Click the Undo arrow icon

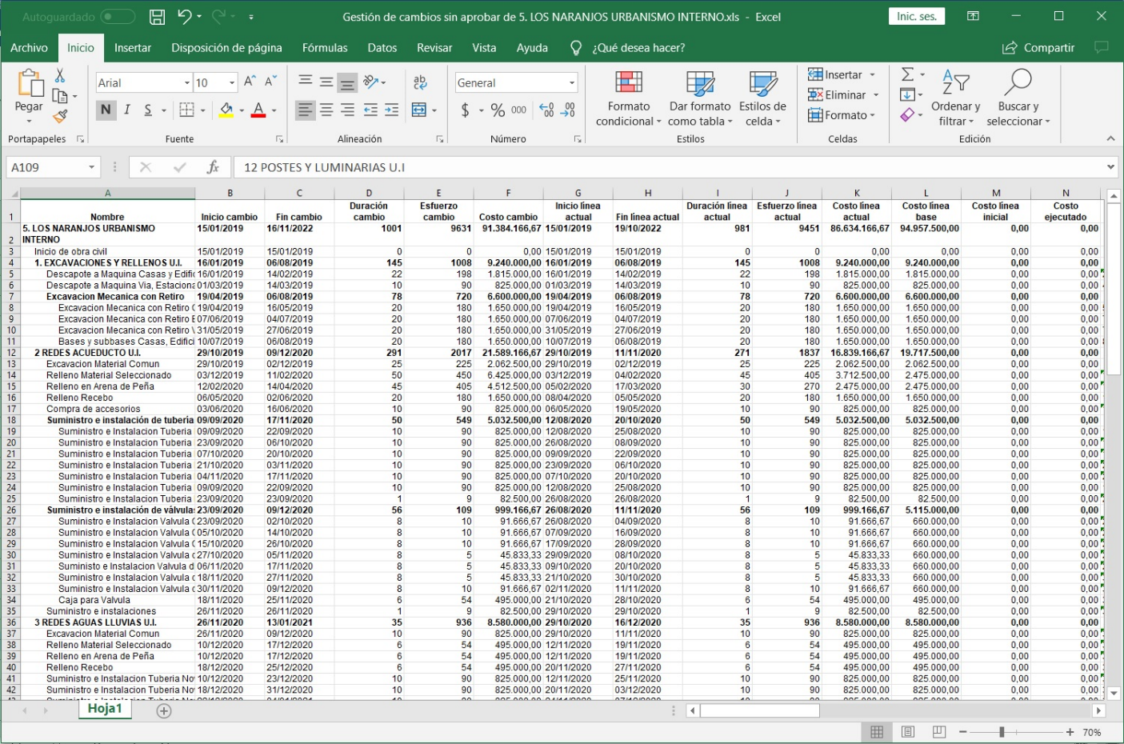(185, 16)
